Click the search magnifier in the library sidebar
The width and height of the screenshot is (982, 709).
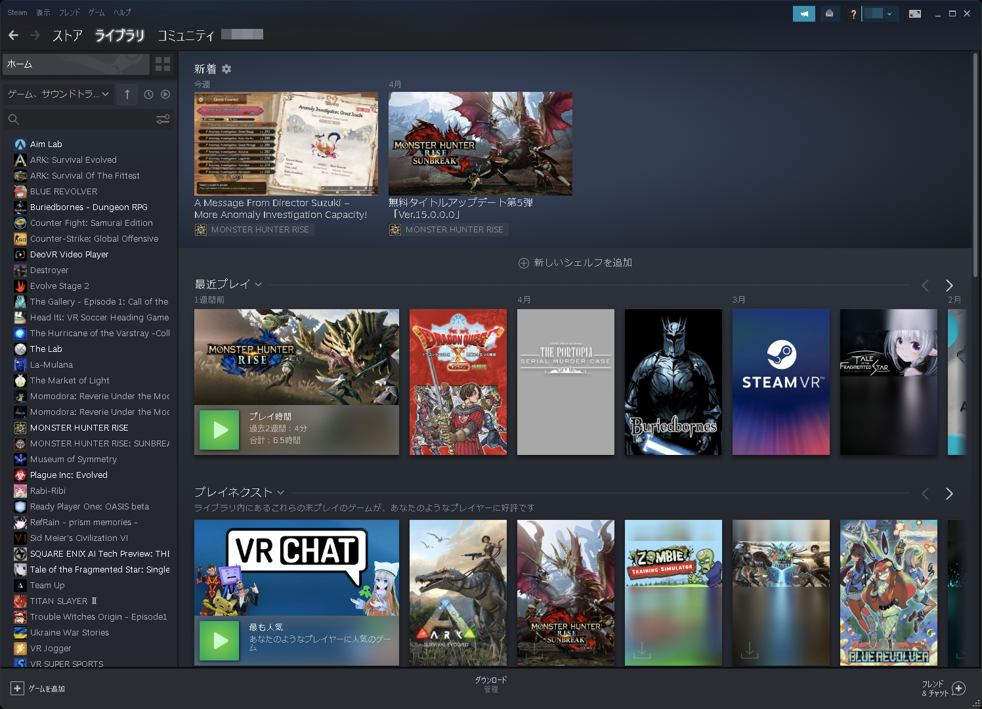[14, 119]
